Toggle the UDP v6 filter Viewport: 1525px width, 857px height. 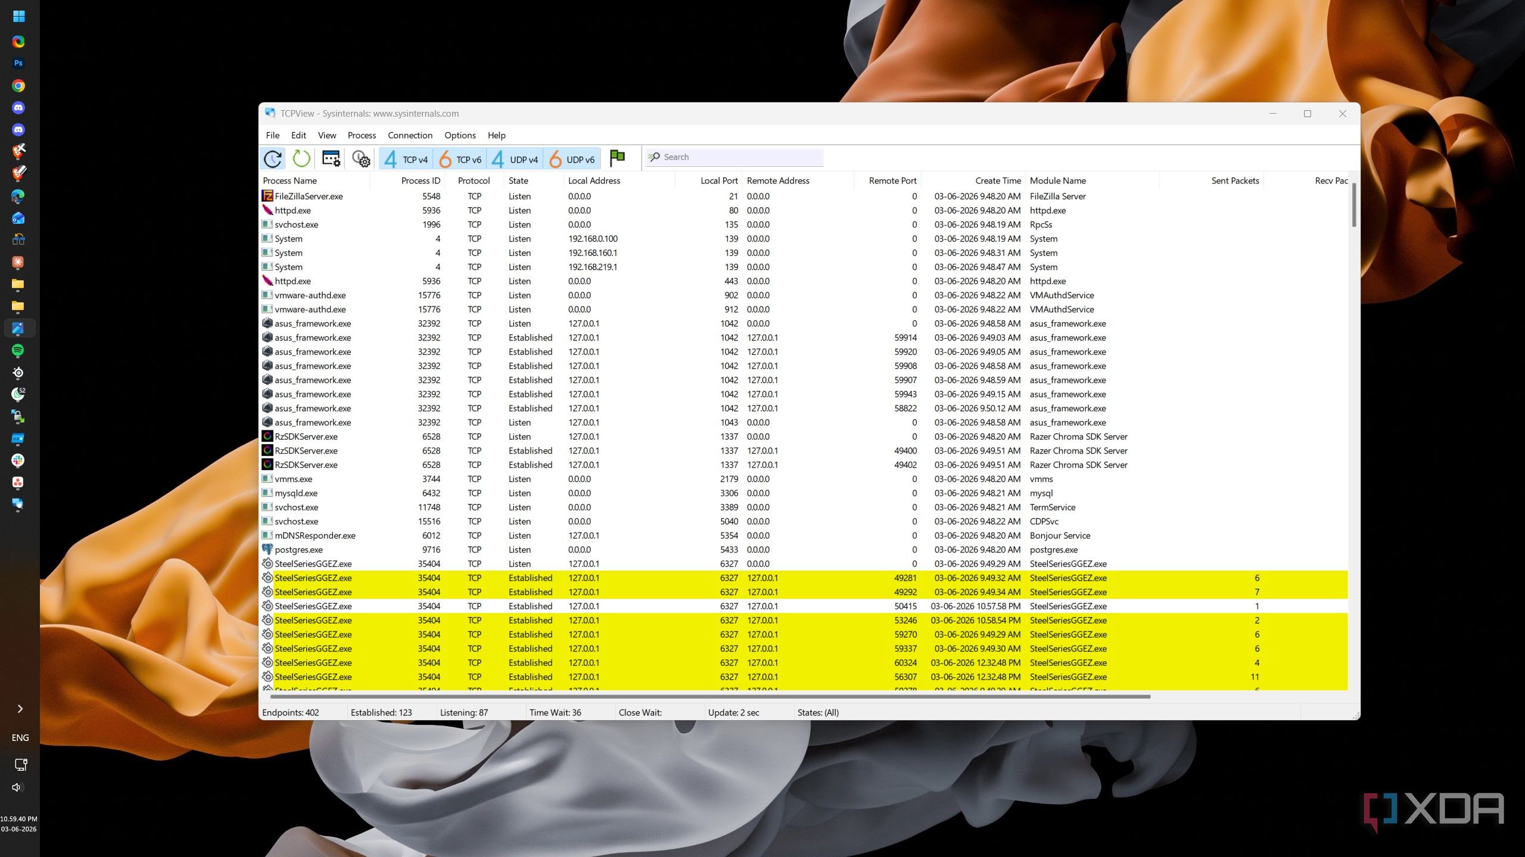572,159
